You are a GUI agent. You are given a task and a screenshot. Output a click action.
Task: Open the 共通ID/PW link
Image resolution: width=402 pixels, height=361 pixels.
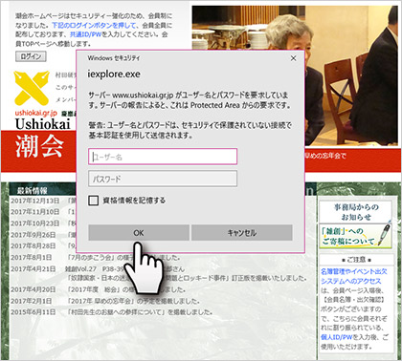[x=85, y=34]
